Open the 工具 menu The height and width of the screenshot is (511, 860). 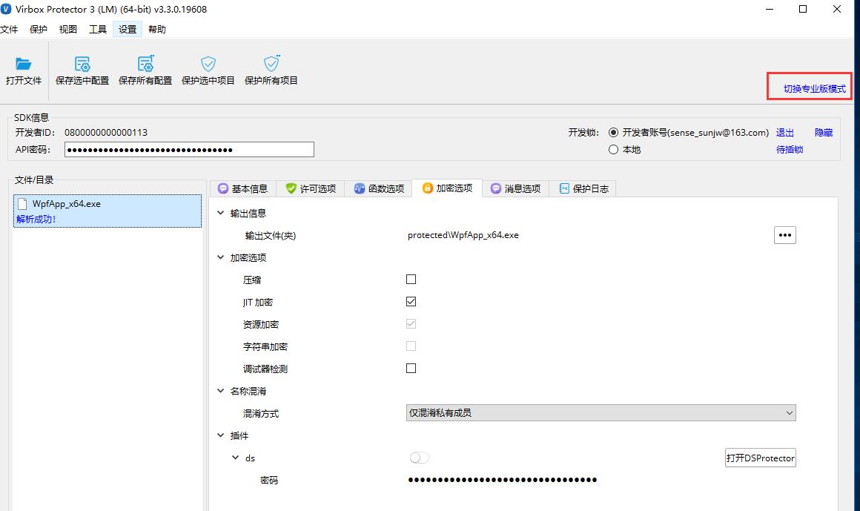click(98, 29)
